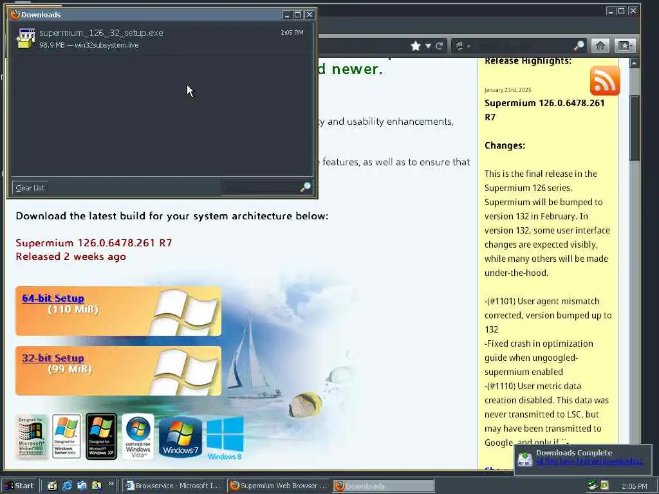The width and height of the screenshot is (659, 494).
Task: Go to the browser home page
Action: coord(600,46)
